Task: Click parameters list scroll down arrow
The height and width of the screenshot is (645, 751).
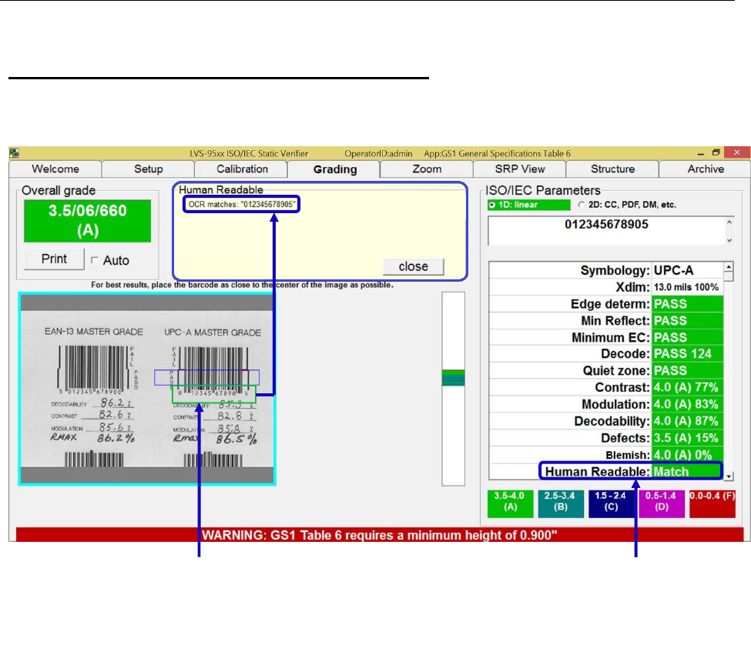Action: tap(729, 476)
